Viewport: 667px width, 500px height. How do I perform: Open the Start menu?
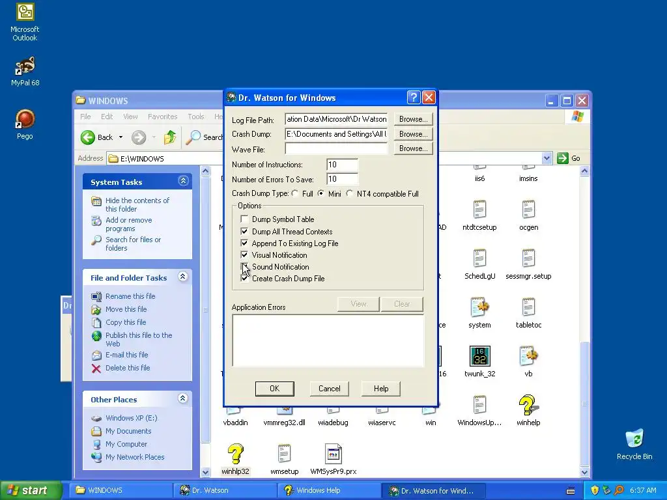[x=31, y=490]
